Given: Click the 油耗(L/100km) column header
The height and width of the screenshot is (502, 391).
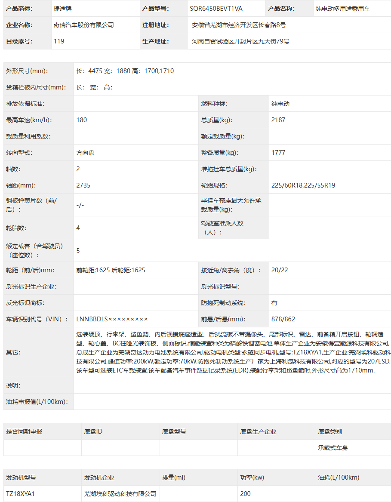Looking at the screenshot, I should click(x=339, y=477).
